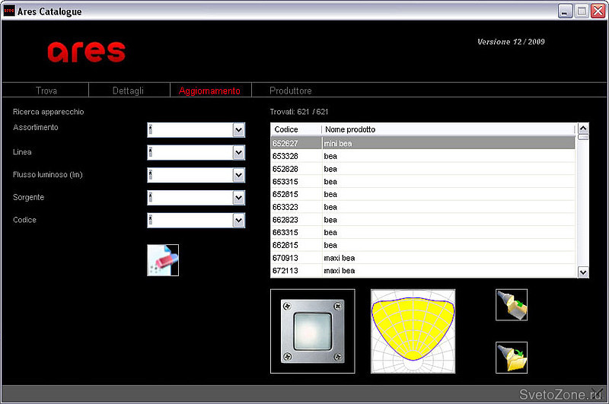
Task: Click the eraser icon to clear search filters
Action: coord(163,259)
